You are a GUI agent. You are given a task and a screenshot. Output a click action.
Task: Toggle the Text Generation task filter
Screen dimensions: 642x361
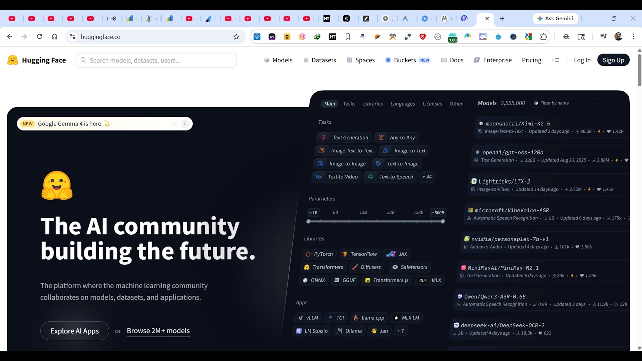[345, 138]
